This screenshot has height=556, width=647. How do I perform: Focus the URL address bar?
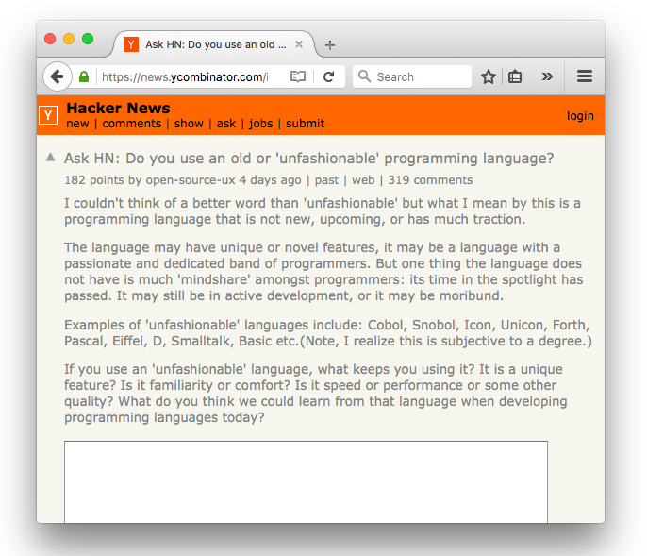coord(185,76)
